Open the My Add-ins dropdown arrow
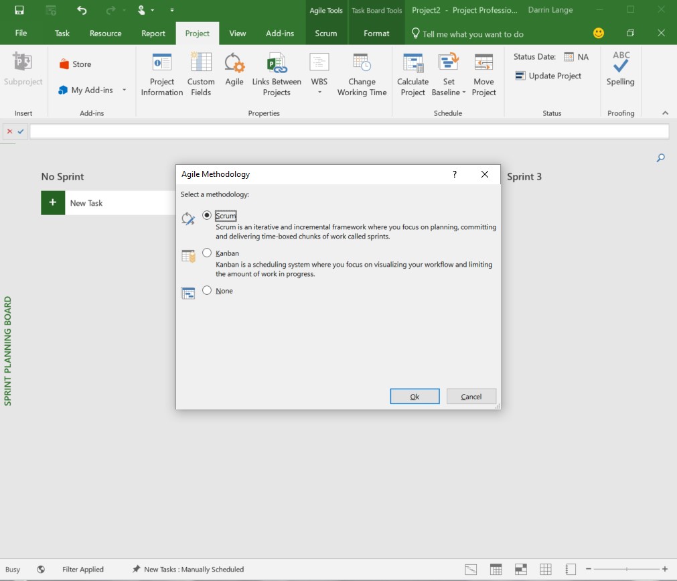This screenshot has width=677, height=581. coord(125,90)
